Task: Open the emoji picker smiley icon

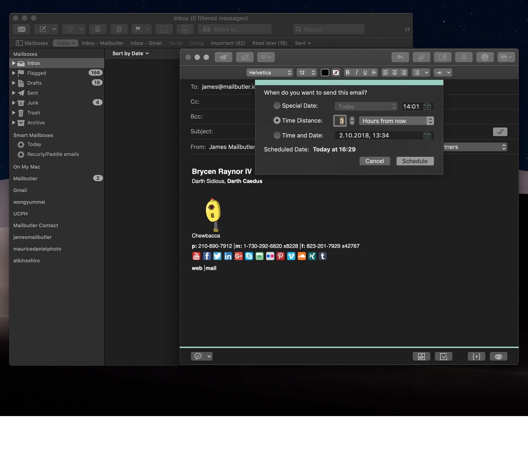Action: 485,57
